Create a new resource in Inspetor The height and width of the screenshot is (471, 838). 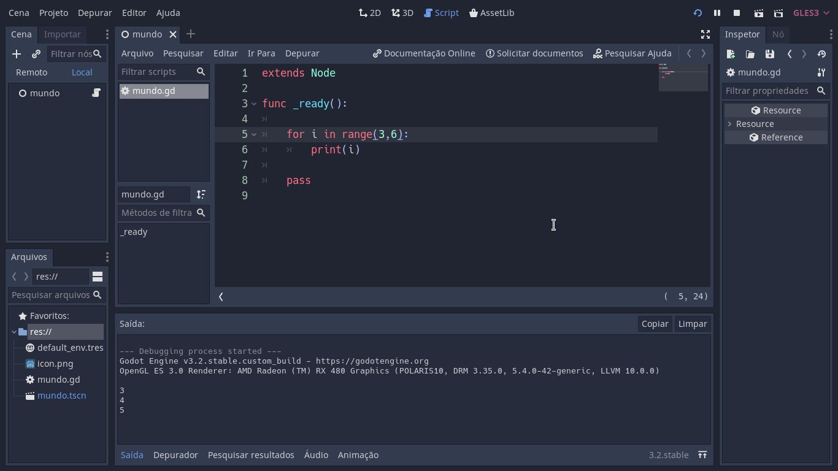point(731,54)
